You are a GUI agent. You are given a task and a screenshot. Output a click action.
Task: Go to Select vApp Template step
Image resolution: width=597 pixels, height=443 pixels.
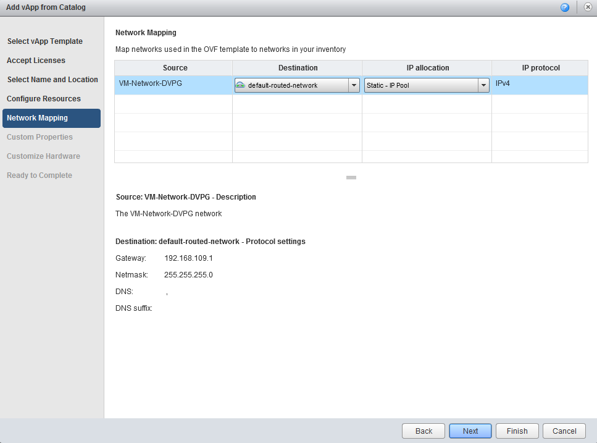click(x=44, y=41)
